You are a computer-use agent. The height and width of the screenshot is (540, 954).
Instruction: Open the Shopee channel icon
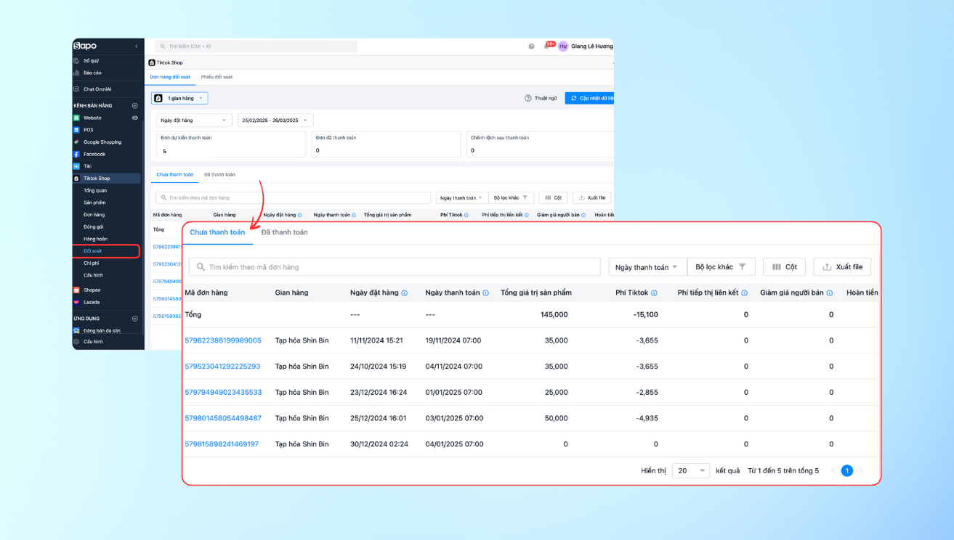(x=76, y=290)
